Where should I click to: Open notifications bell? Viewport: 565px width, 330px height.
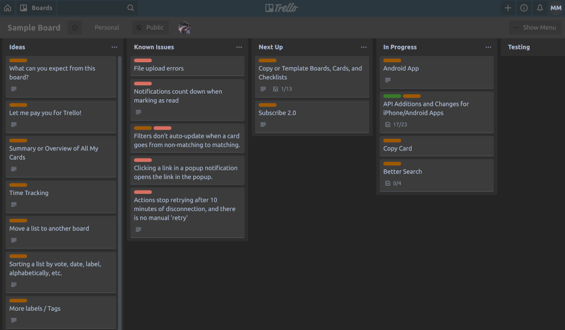540,8
